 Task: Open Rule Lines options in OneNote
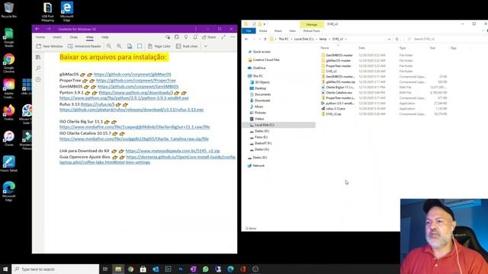(187, 46)
